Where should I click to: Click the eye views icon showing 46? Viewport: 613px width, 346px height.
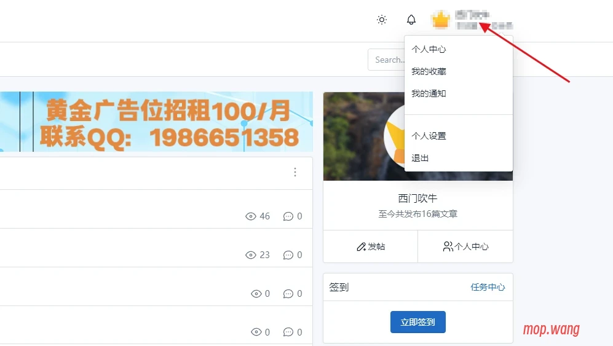tap(250, 216)
